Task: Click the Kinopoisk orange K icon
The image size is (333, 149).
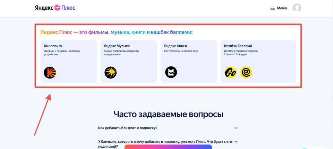Action: (x=50, y=73)
